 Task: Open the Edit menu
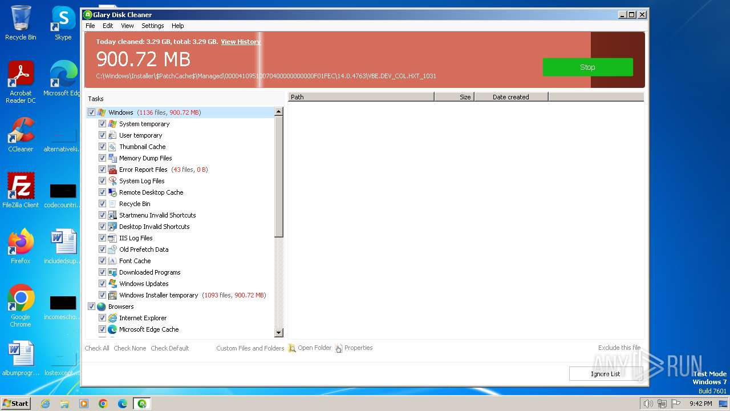pyautogui.click(x=108, y=26)
